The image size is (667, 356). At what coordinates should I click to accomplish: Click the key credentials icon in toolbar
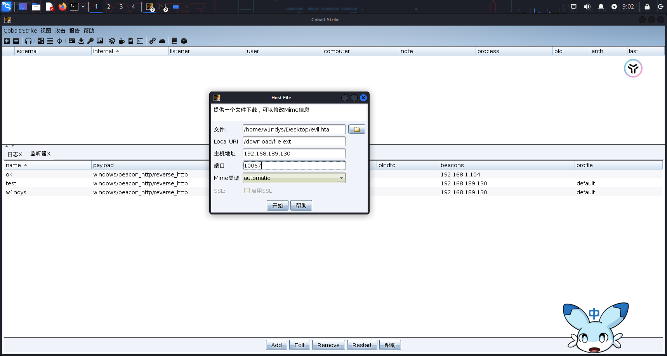pos(90,41)
